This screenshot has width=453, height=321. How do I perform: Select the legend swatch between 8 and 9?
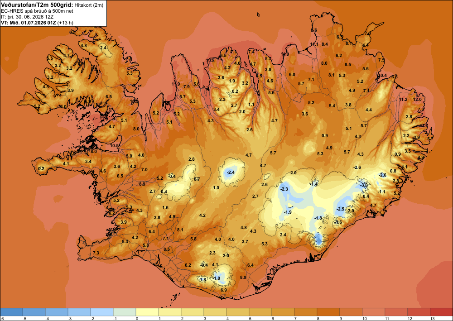pos(328,312)
